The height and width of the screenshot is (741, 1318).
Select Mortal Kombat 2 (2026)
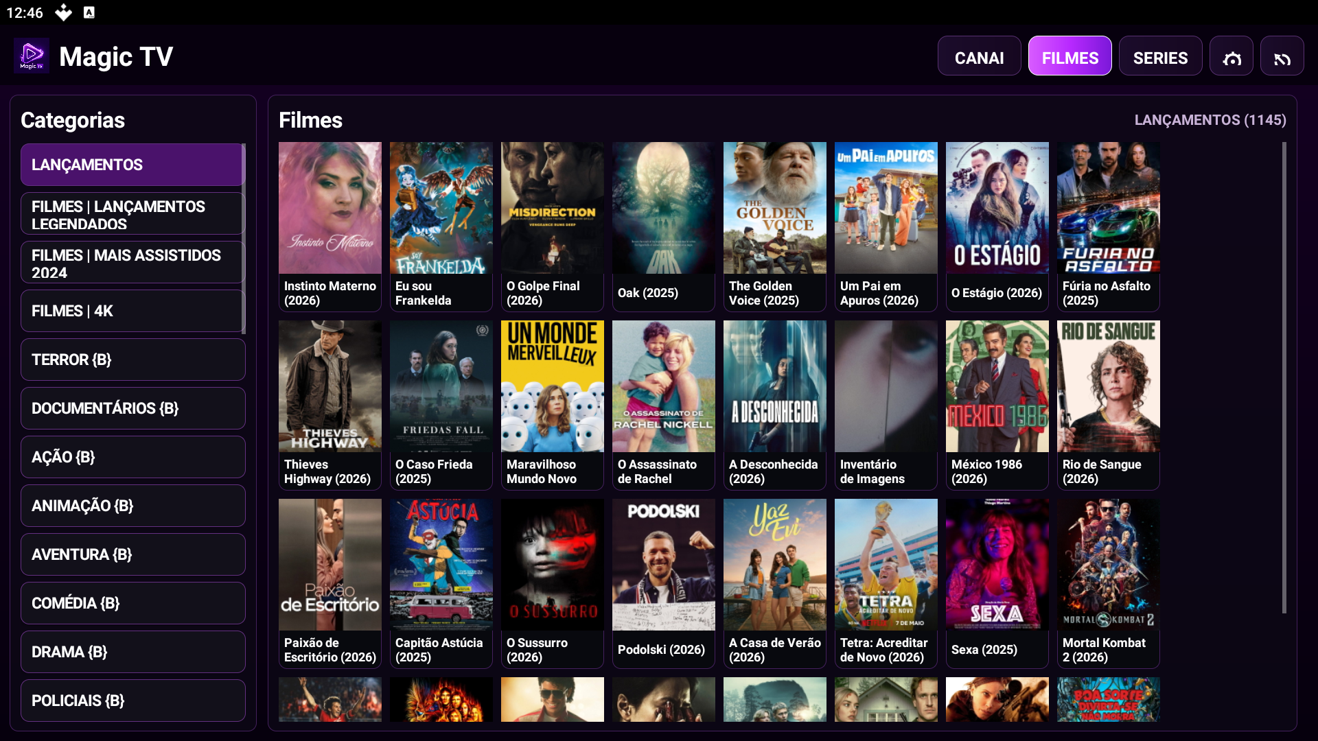[x=1109, y=583]
